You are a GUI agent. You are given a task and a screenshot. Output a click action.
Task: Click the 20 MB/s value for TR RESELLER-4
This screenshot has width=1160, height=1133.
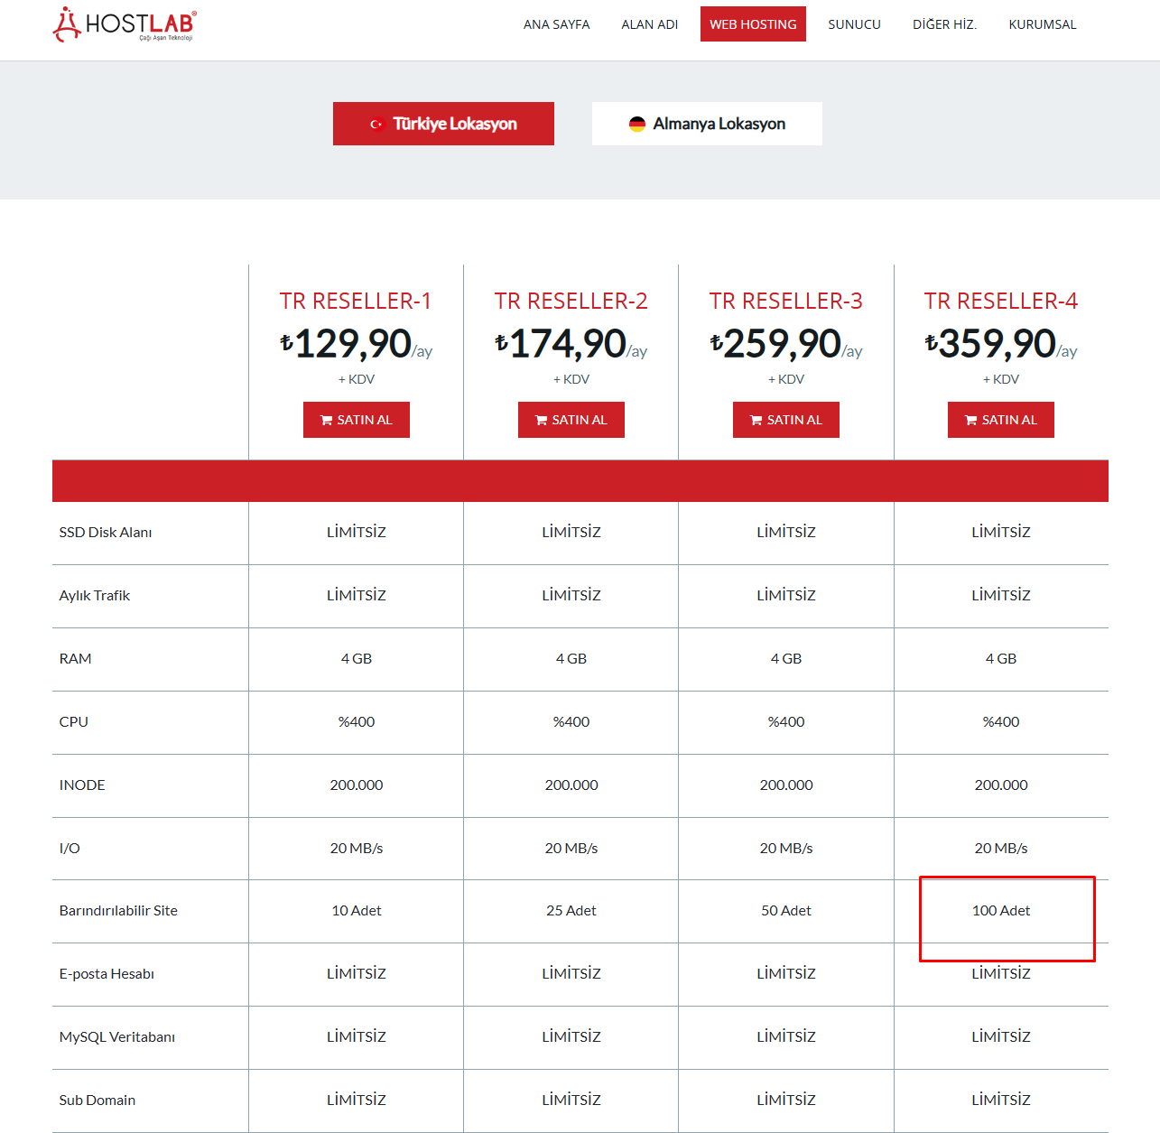(x=1001, y=849)
